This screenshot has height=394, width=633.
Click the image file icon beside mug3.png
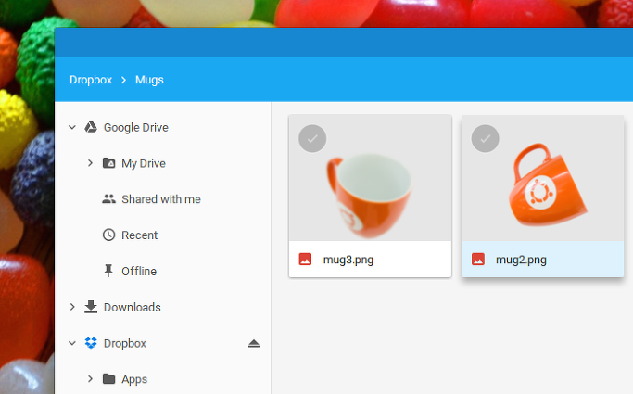(305, 260)
